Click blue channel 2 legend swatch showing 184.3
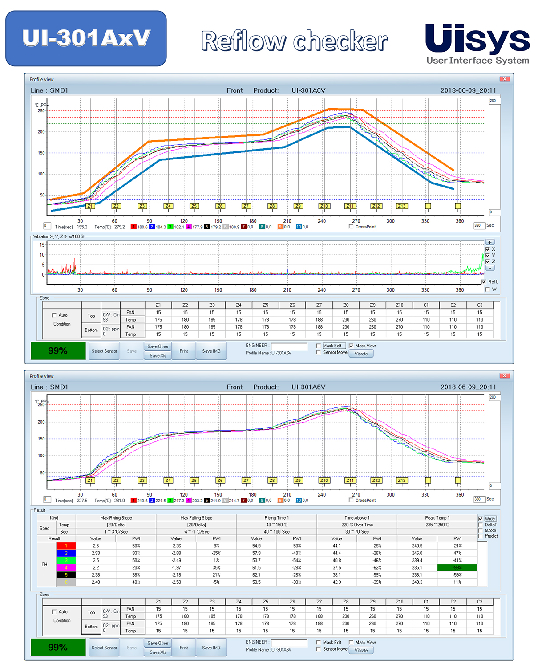Viewport: 534px width, 668px height. tap(152, 227)
